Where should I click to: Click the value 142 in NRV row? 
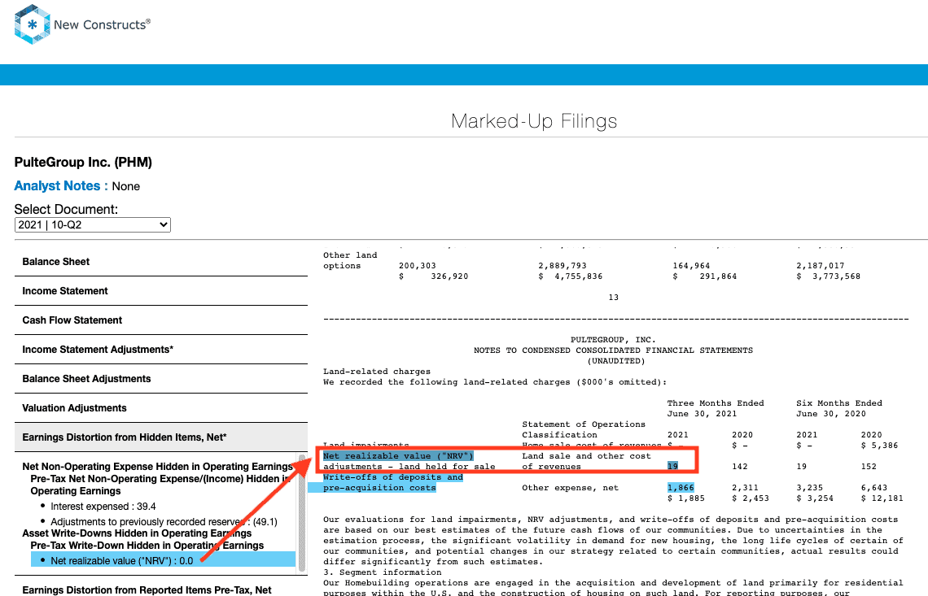[740, 466]
